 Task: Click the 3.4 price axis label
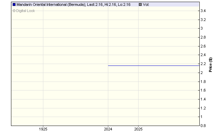(x=203, y=11)
